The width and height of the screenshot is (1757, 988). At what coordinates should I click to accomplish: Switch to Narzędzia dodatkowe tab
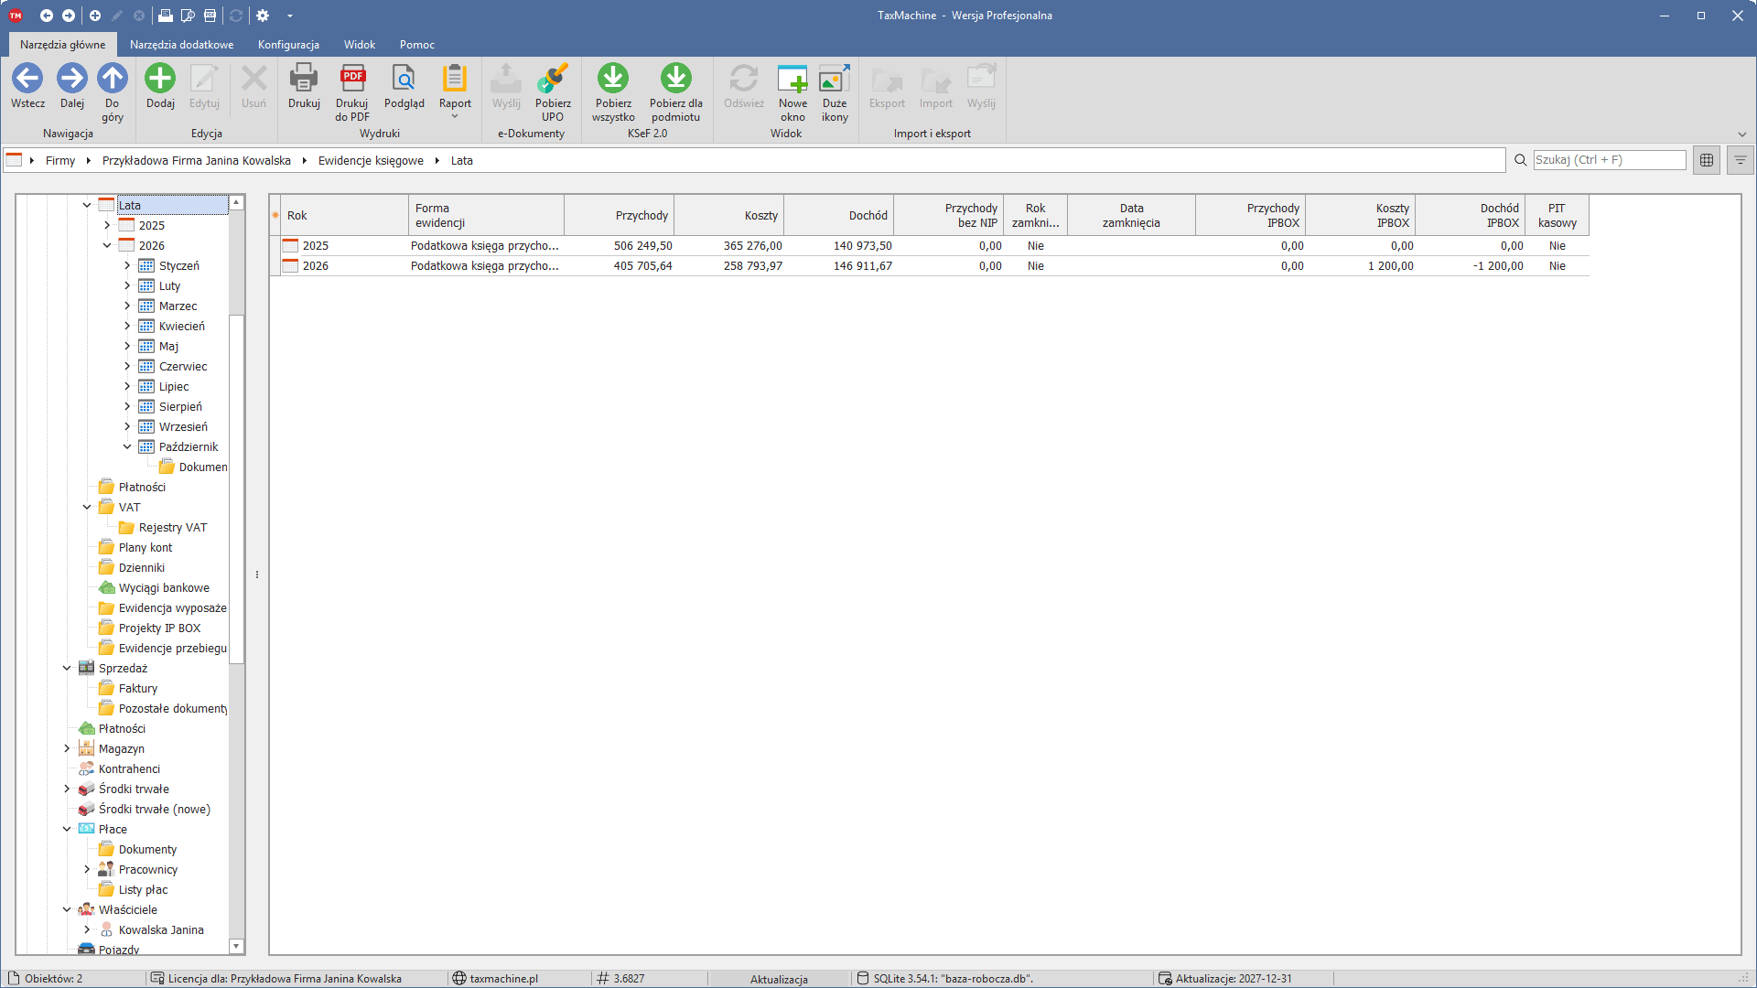pyautogui.click(x=181, y=44)
